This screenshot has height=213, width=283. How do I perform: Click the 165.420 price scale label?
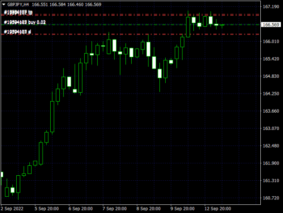[271, 59]
